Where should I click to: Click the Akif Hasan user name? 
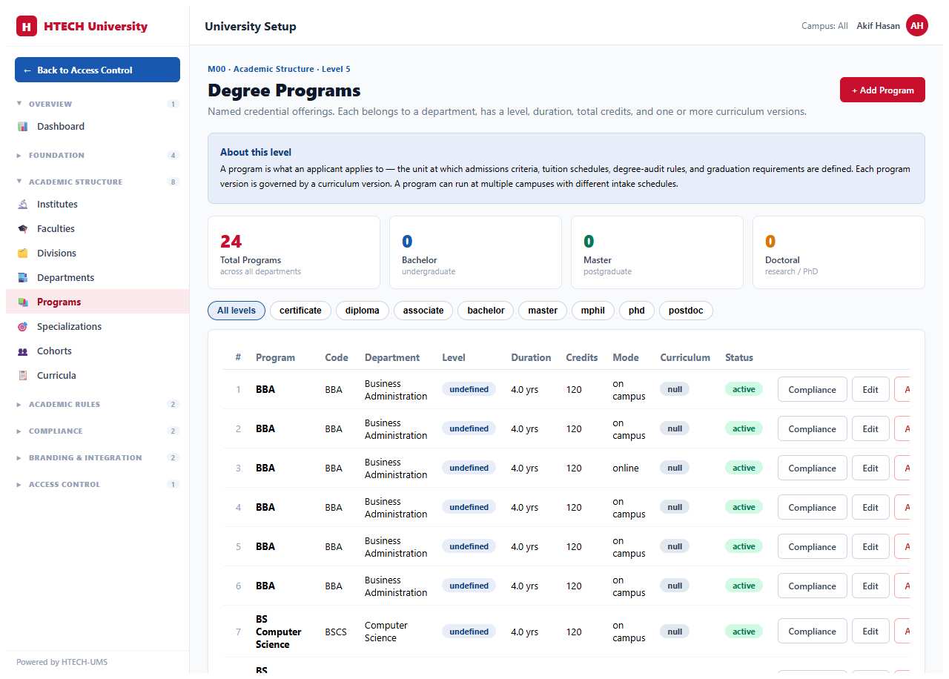(x=878, y=26)
